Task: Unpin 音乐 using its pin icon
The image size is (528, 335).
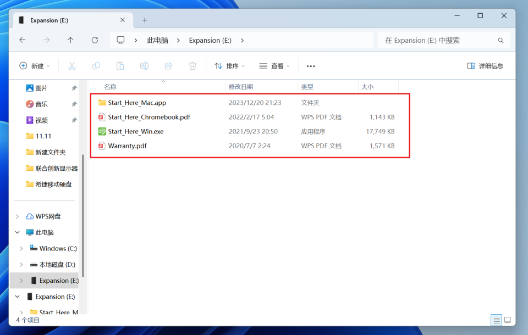Action: click(74, 104)
